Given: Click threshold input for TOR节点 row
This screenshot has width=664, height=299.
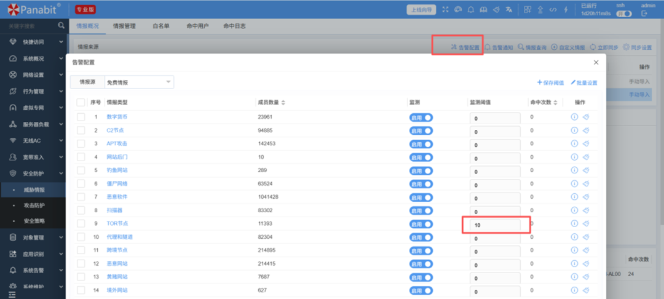Looking at the screenshot, I should [x=495, y=225].
